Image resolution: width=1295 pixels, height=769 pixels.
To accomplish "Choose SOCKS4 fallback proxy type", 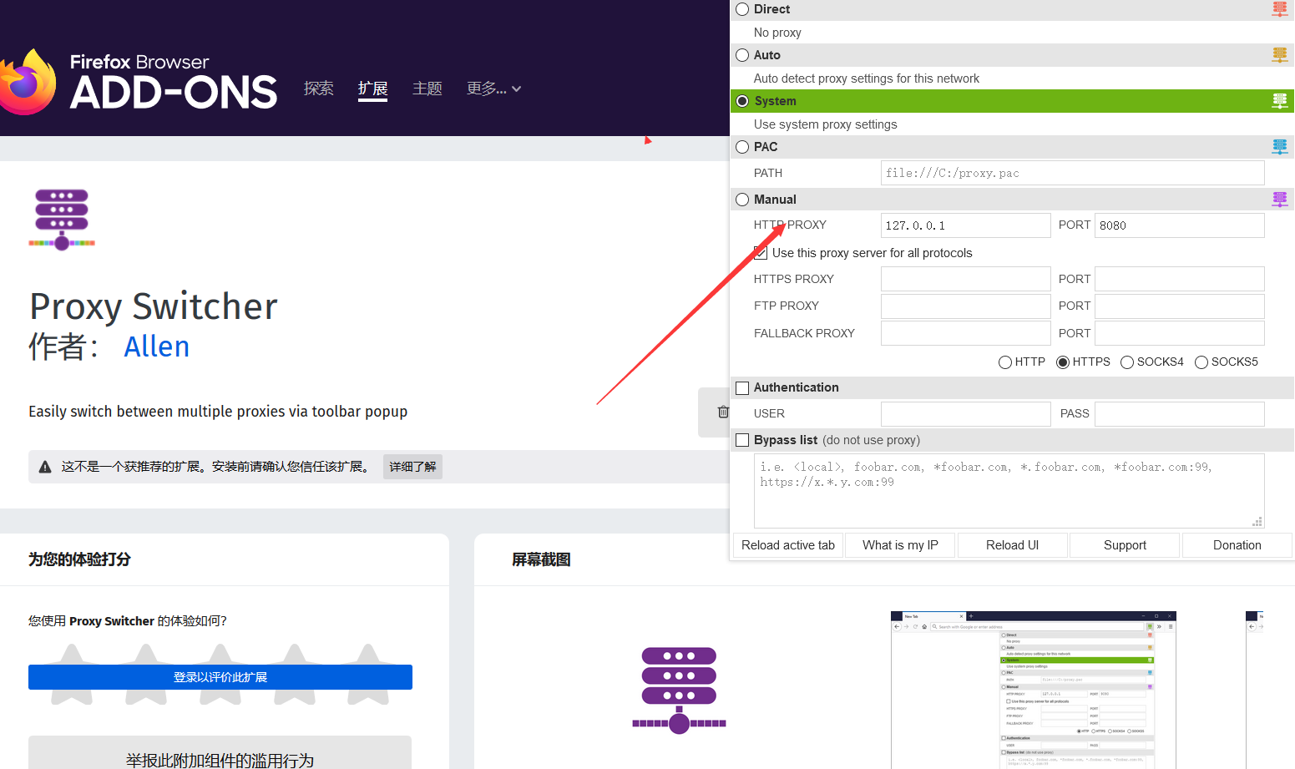I will coord(1127,362).
